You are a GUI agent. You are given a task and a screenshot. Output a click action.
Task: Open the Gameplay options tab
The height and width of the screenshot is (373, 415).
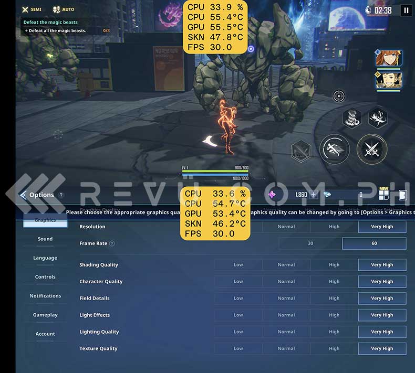click(45, 315)
